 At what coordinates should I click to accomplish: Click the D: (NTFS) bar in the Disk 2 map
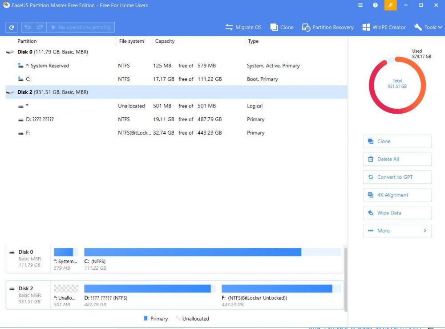150,288
